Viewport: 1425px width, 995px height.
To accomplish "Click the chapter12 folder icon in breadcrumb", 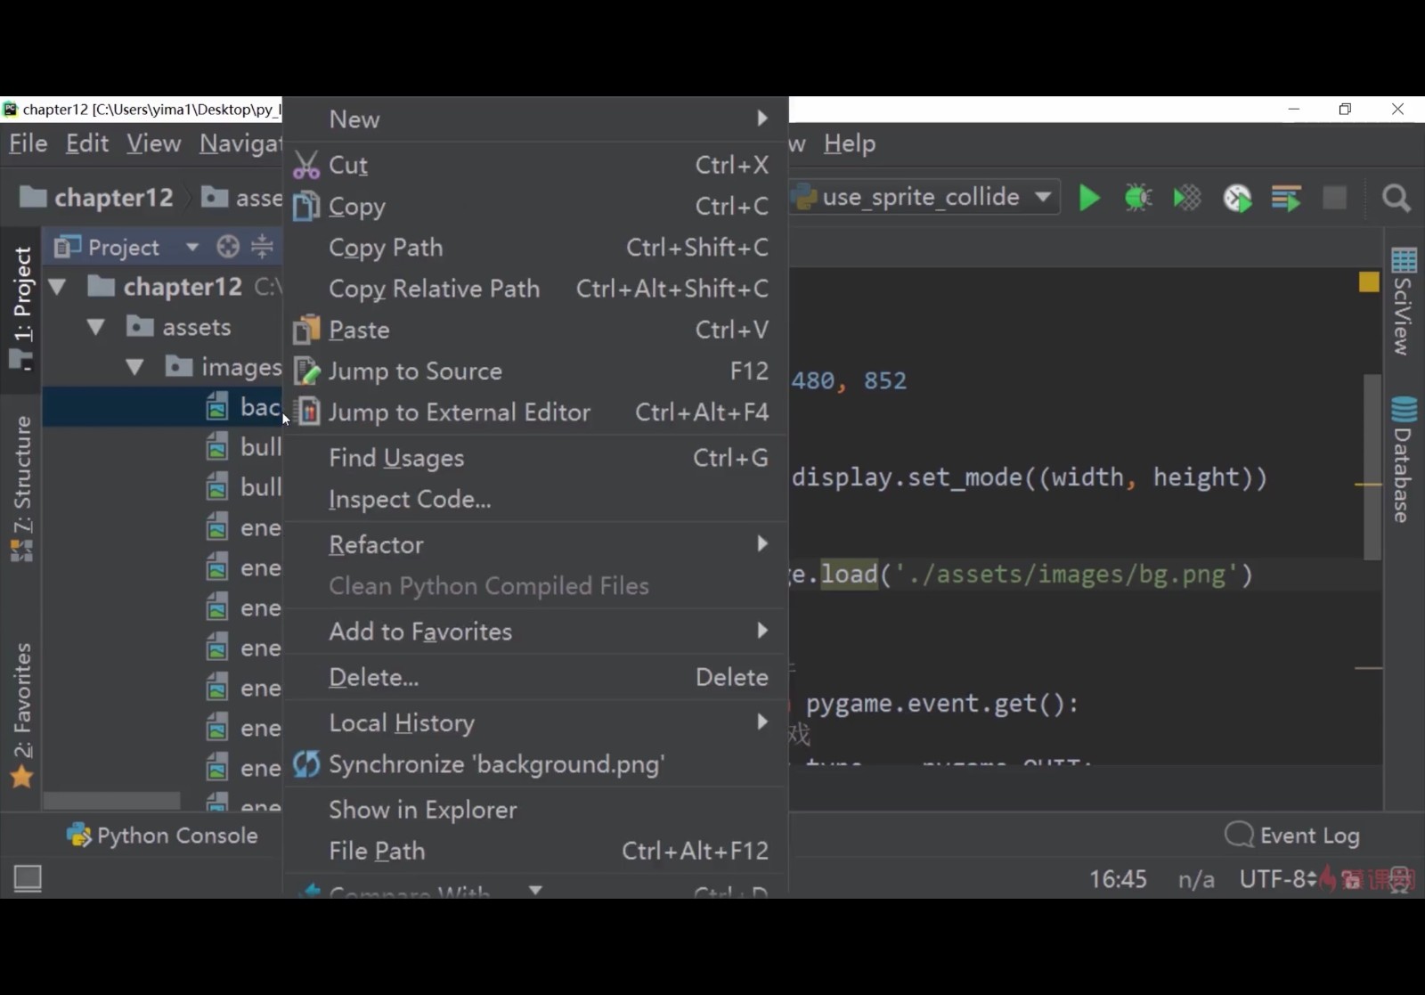I will point(33,197).
